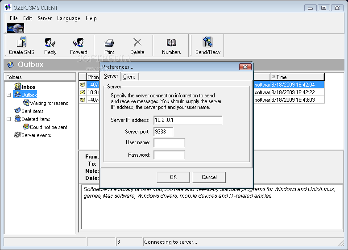Screen dimensions: 348x250
Task: Switch to the Client tab in Preferences
Action: (x=129, y=77)
